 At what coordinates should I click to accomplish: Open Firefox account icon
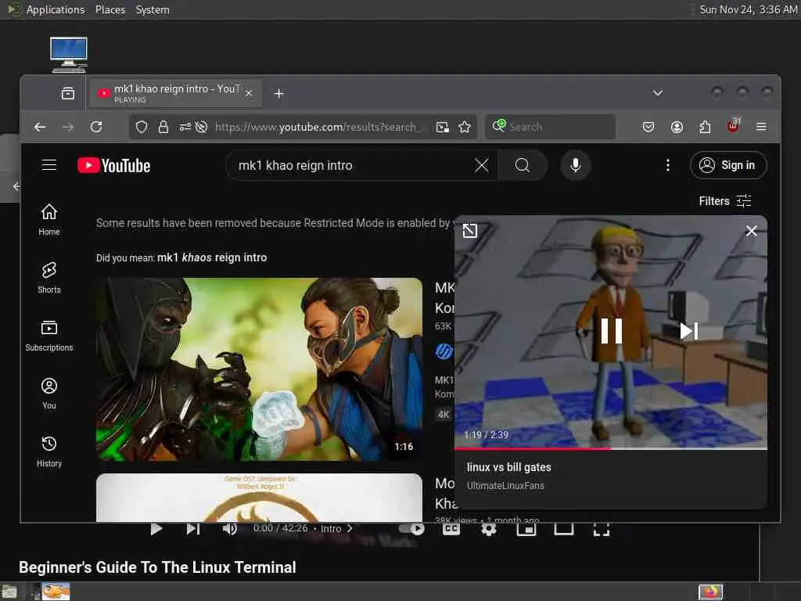(677, 127)
